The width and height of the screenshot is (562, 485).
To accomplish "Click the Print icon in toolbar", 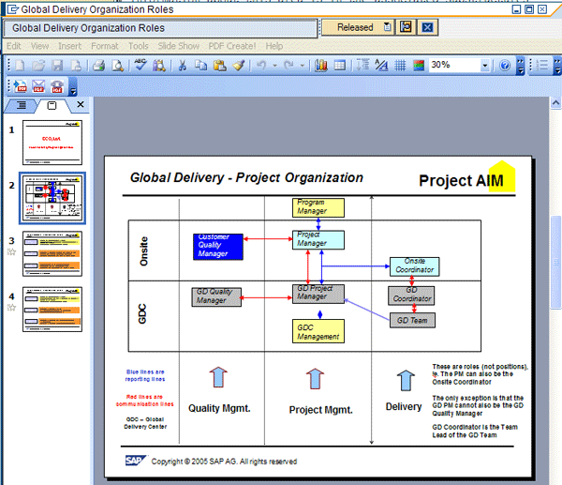I will point(98,66).
